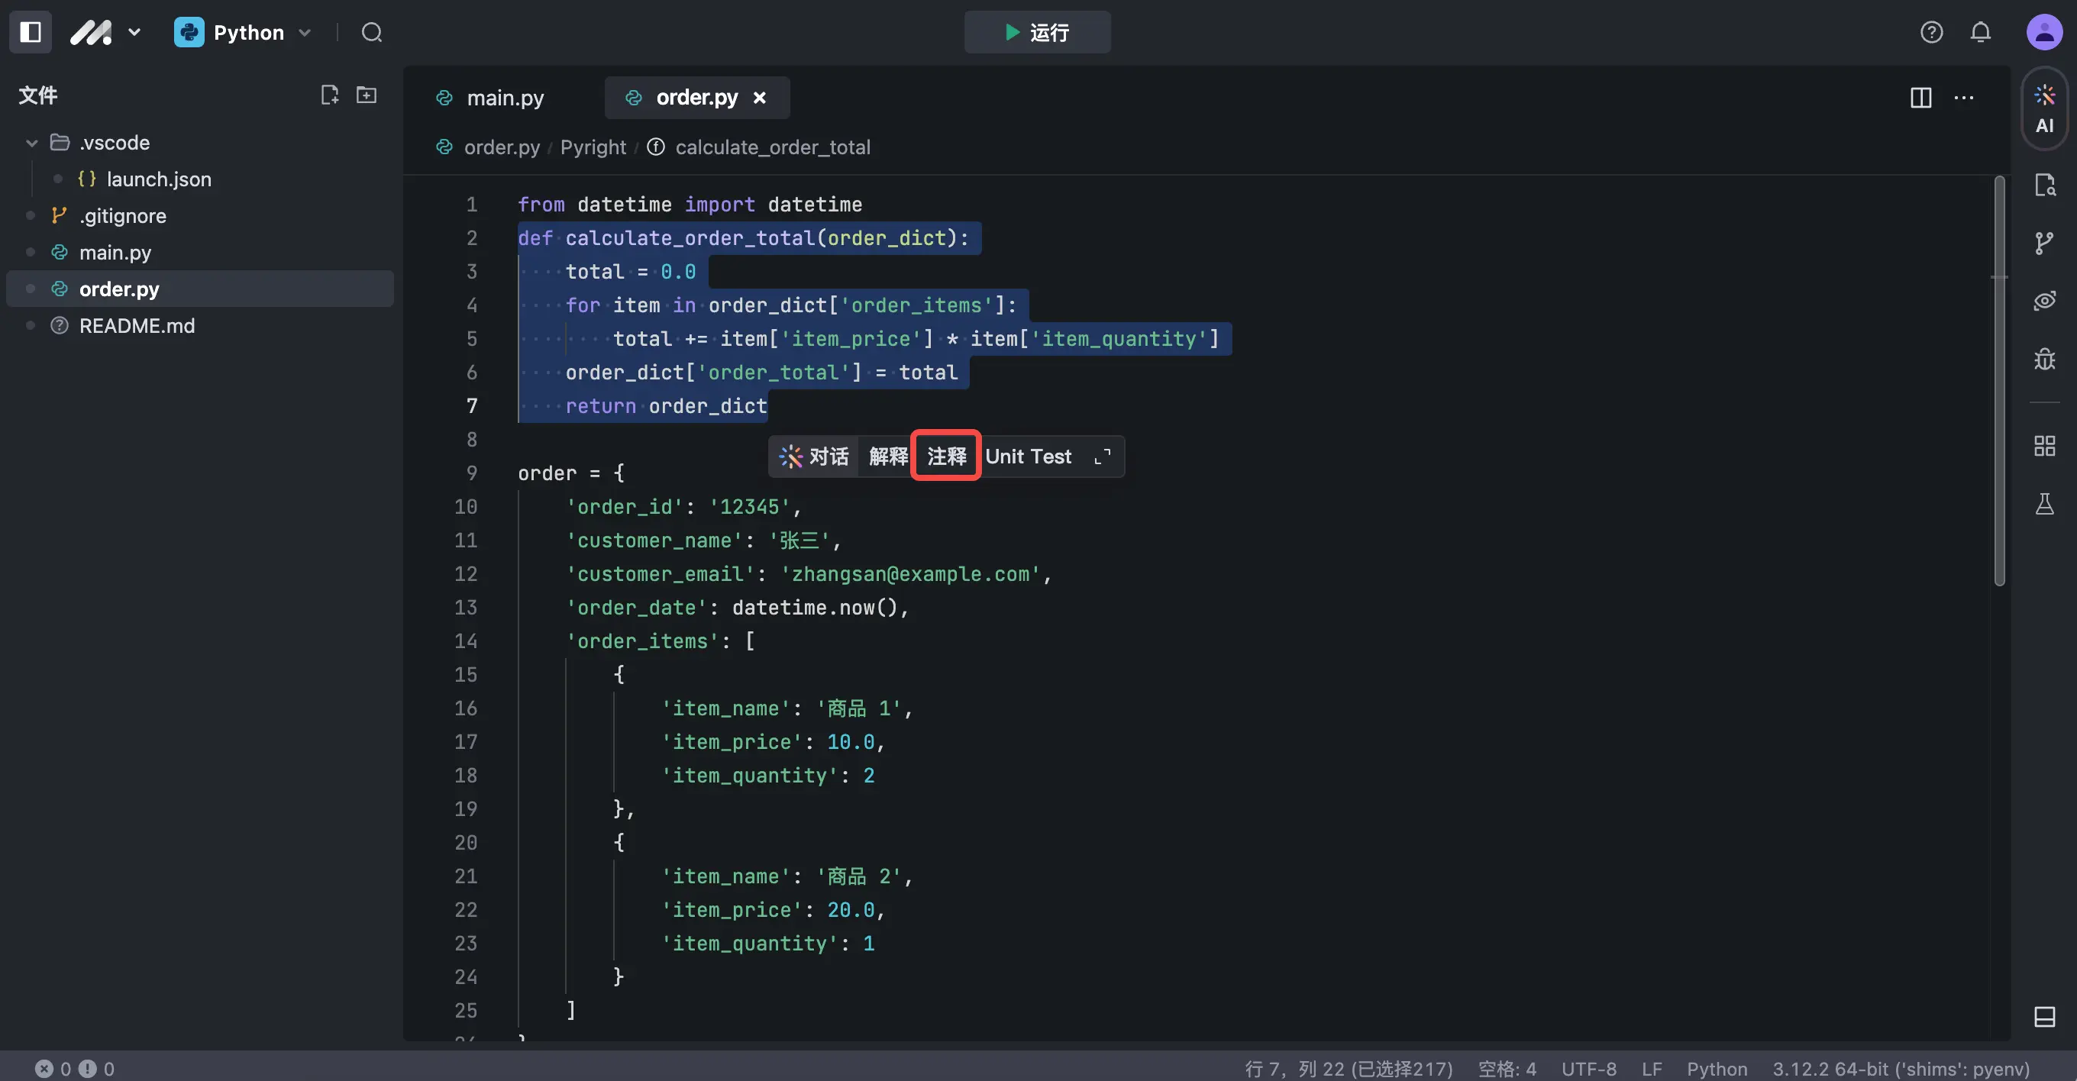Click order.py breadcrumb
2077x1081 pixels.
pos(502,147)
